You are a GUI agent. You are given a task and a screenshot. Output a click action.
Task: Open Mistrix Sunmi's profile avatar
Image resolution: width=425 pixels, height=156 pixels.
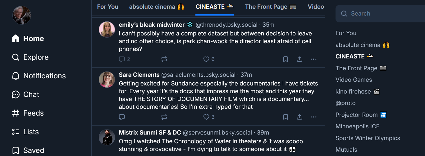point(107,137)
